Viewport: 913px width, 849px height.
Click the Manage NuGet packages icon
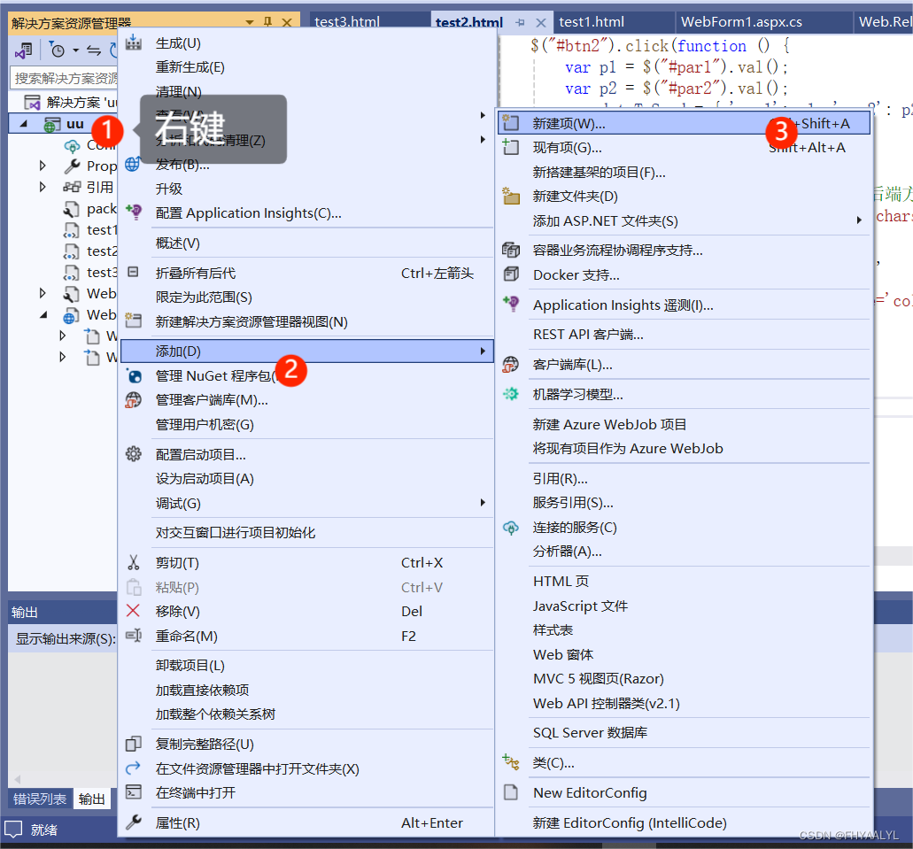[x=134, y=375]
